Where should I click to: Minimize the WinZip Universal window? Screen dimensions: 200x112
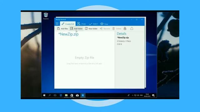pyautogui.click(x=132, y=20)
